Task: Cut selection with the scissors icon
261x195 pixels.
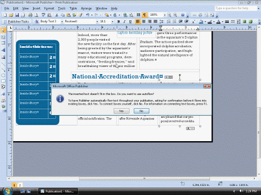Action: (57, 15)
